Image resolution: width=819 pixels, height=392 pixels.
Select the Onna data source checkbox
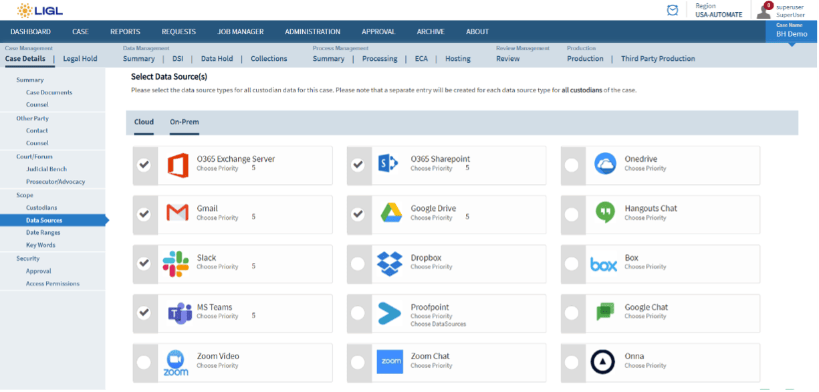pyautogui.click(x=572, y=362)
